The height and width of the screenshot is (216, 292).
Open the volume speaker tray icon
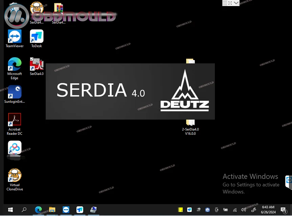point(243,210)
